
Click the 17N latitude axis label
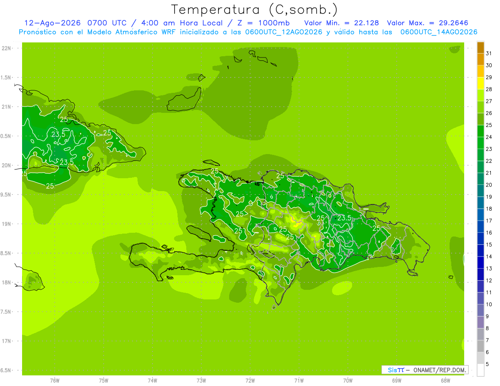pyautogui.click(x=6, y=341)
